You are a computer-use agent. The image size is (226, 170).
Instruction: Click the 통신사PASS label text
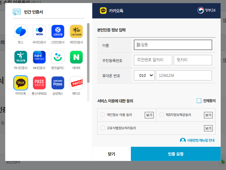click(39, 93)
